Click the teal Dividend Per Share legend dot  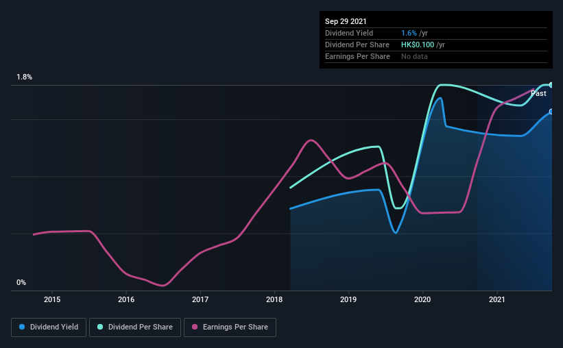click(100, 327)
